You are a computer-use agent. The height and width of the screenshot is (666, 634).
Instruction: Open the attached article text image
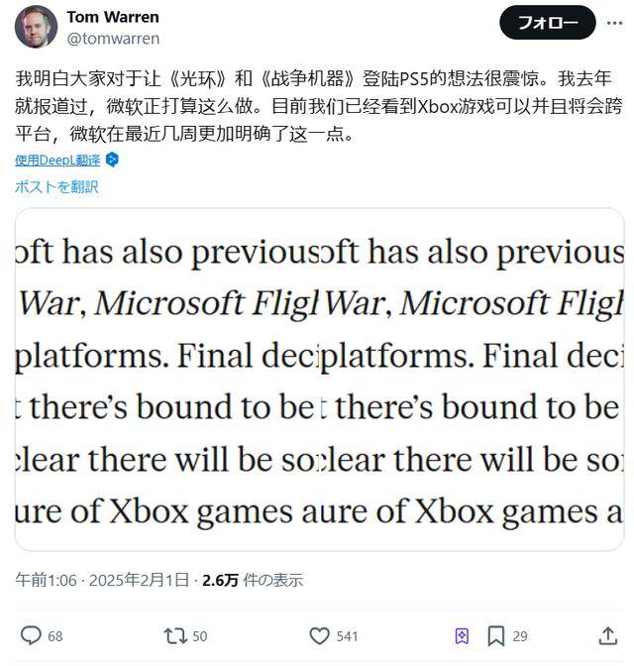[x=319, y=380]
